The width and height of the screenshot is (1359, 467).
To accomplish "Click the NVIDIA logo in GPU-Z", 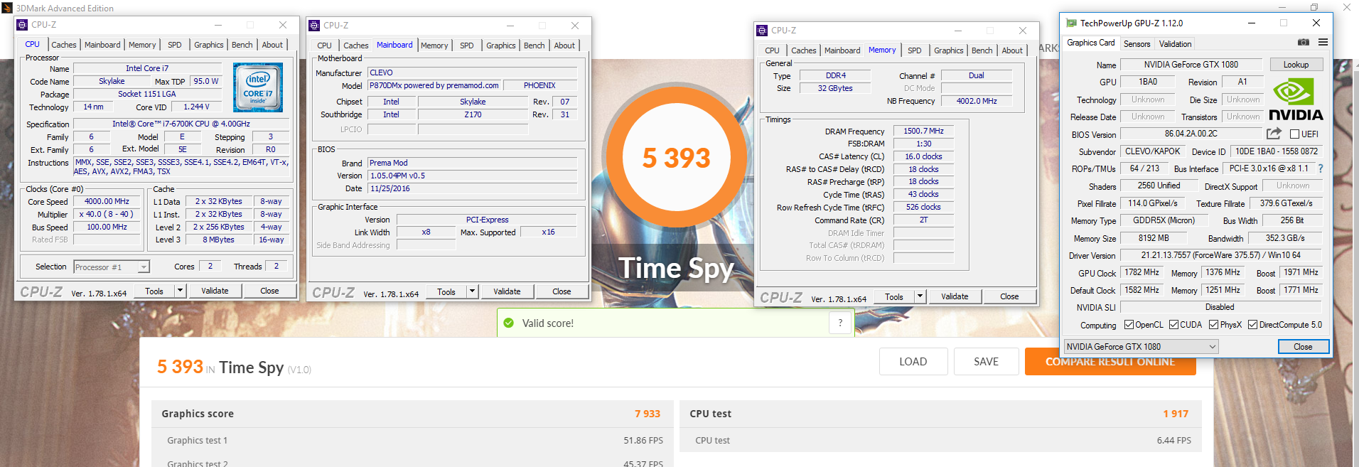I will tap(1295, 100).
